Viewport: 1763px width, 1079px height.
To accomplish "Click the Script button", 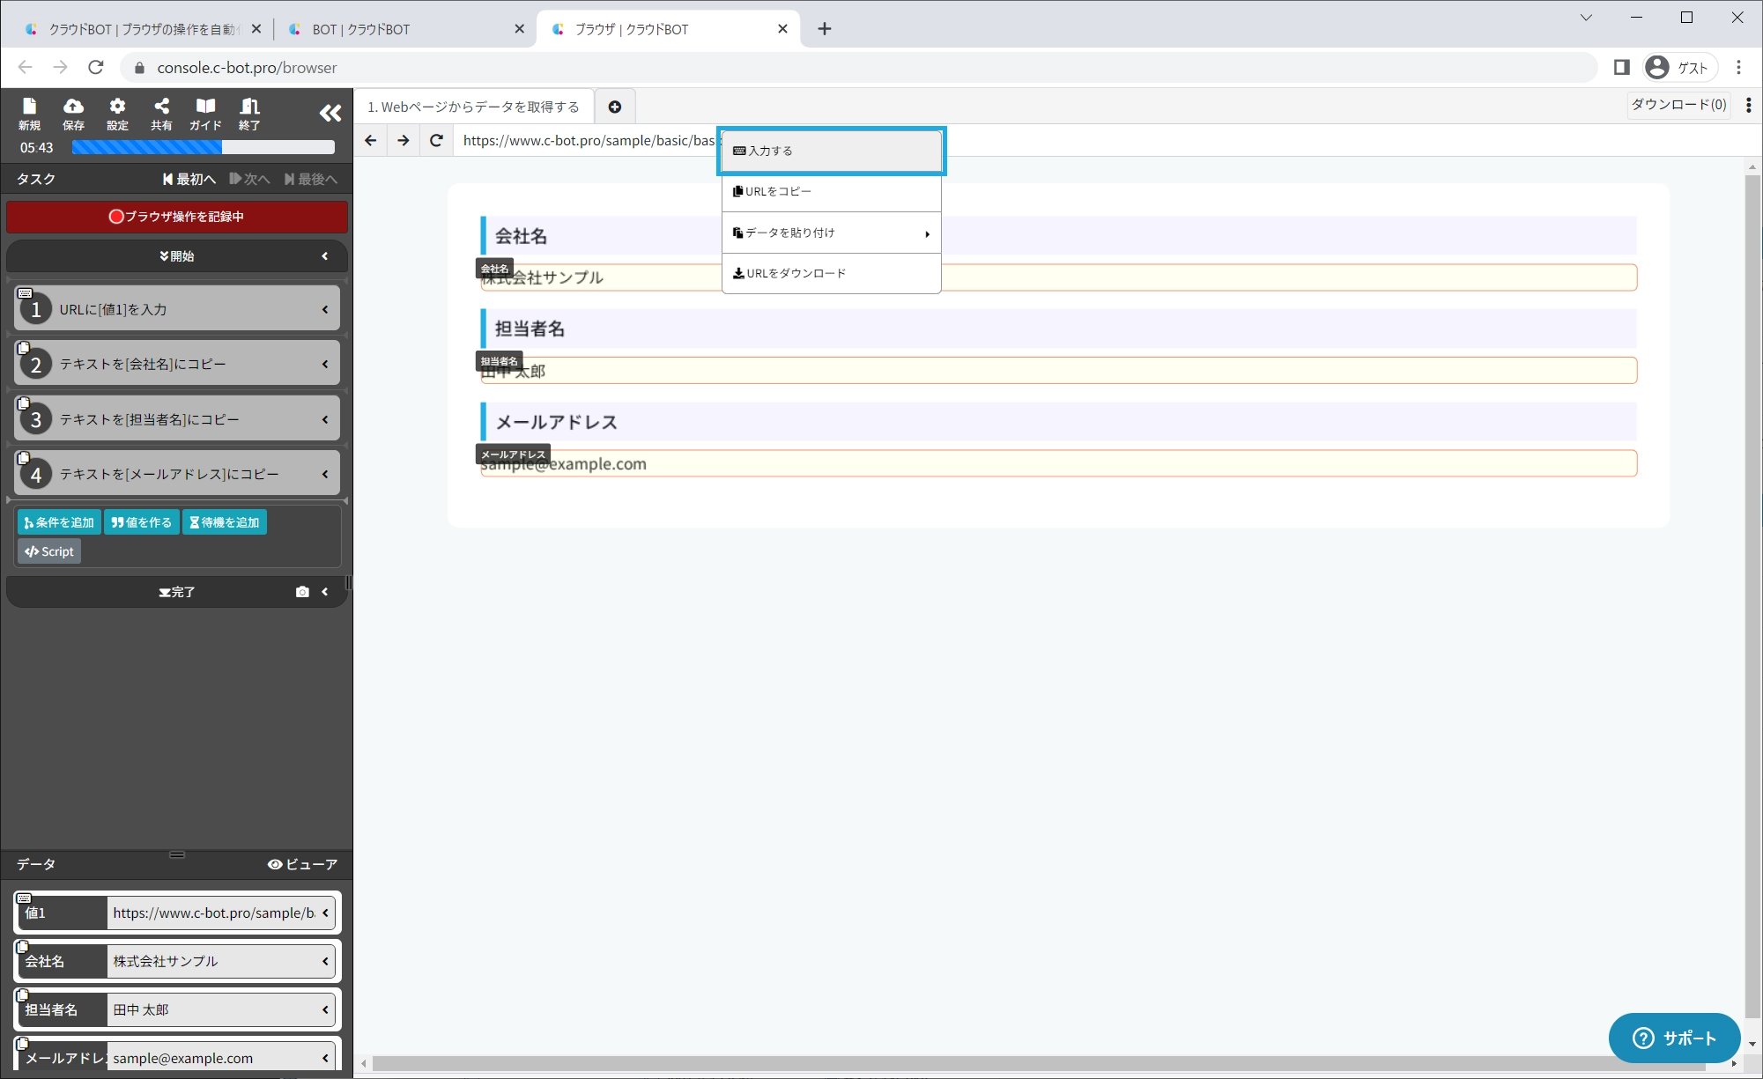I will (x=49, y=551).
